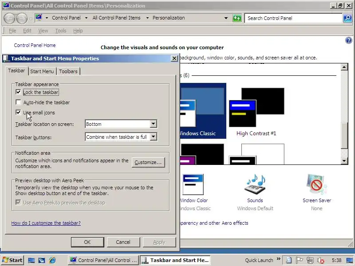Open the blue Help question mark icon

349,40
